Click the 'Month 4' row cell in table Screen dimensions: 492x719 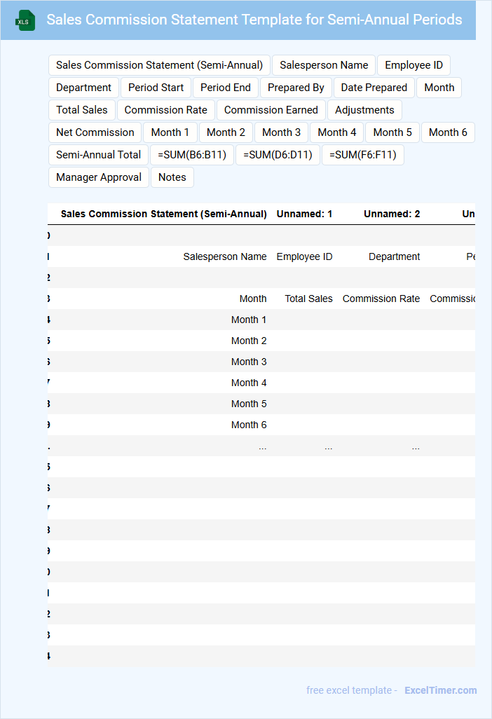pos(249,383)
